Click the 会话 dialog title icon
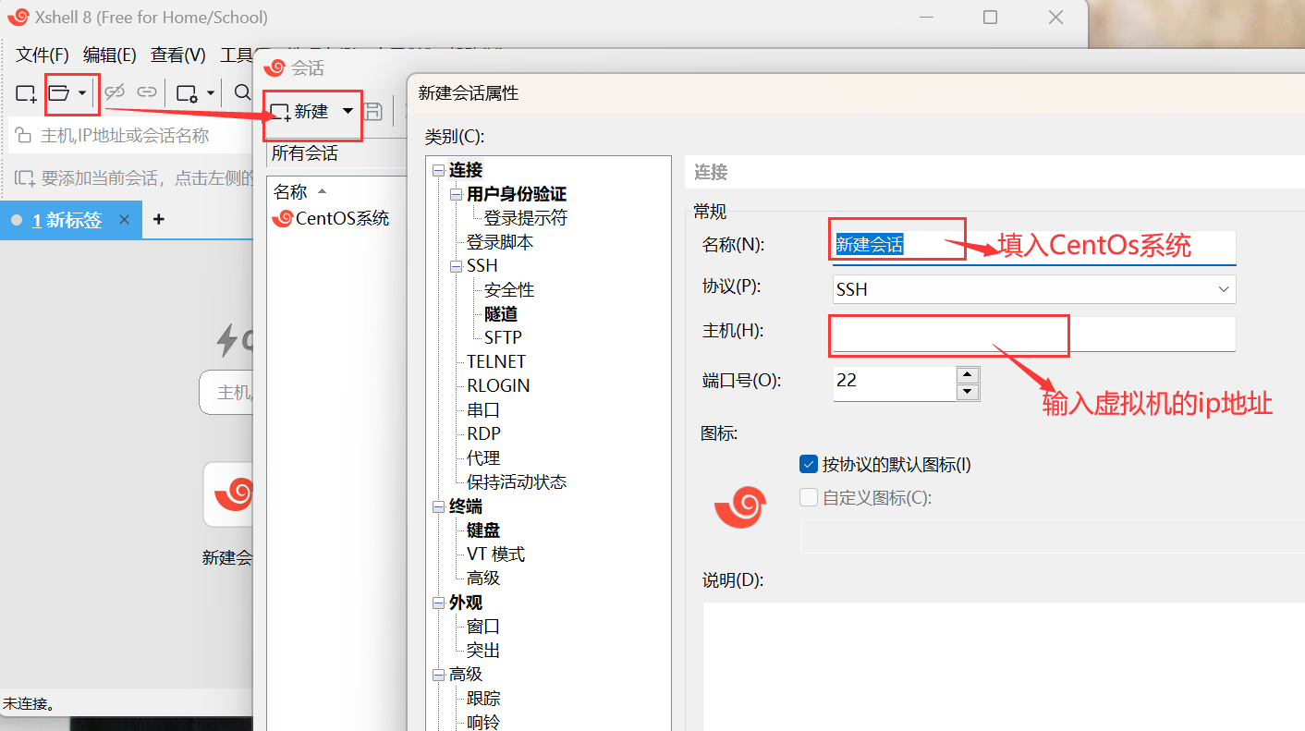This screenshot has height=731, width=1305. click(x=274, y=67)
